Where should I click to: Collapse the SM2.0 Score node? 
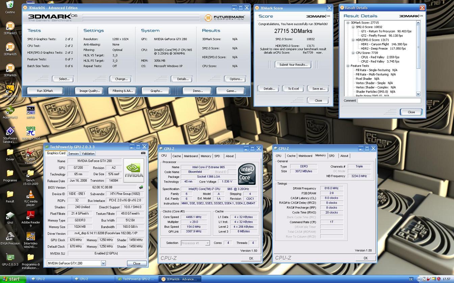(x=353, y=27)
